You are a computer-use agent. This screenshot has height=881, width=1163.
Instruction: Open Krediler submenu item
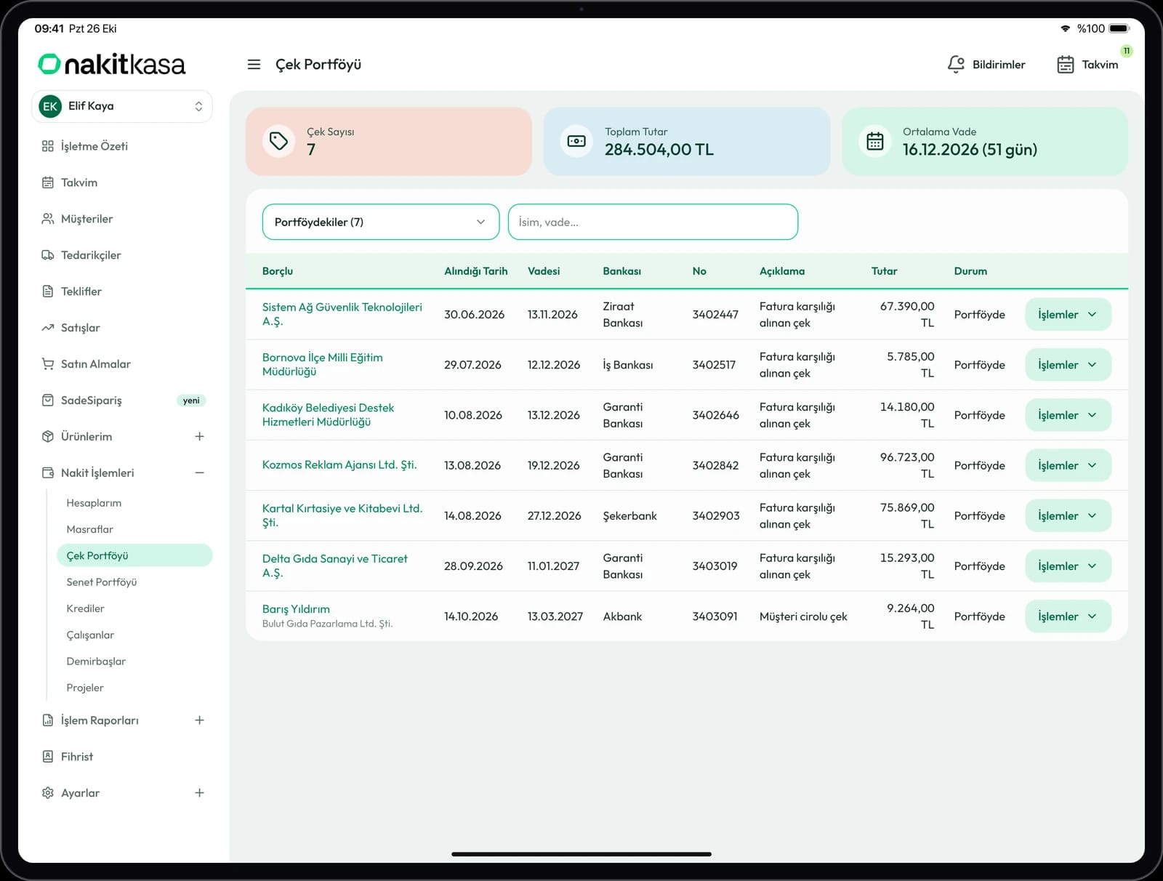tap(86, 608)
